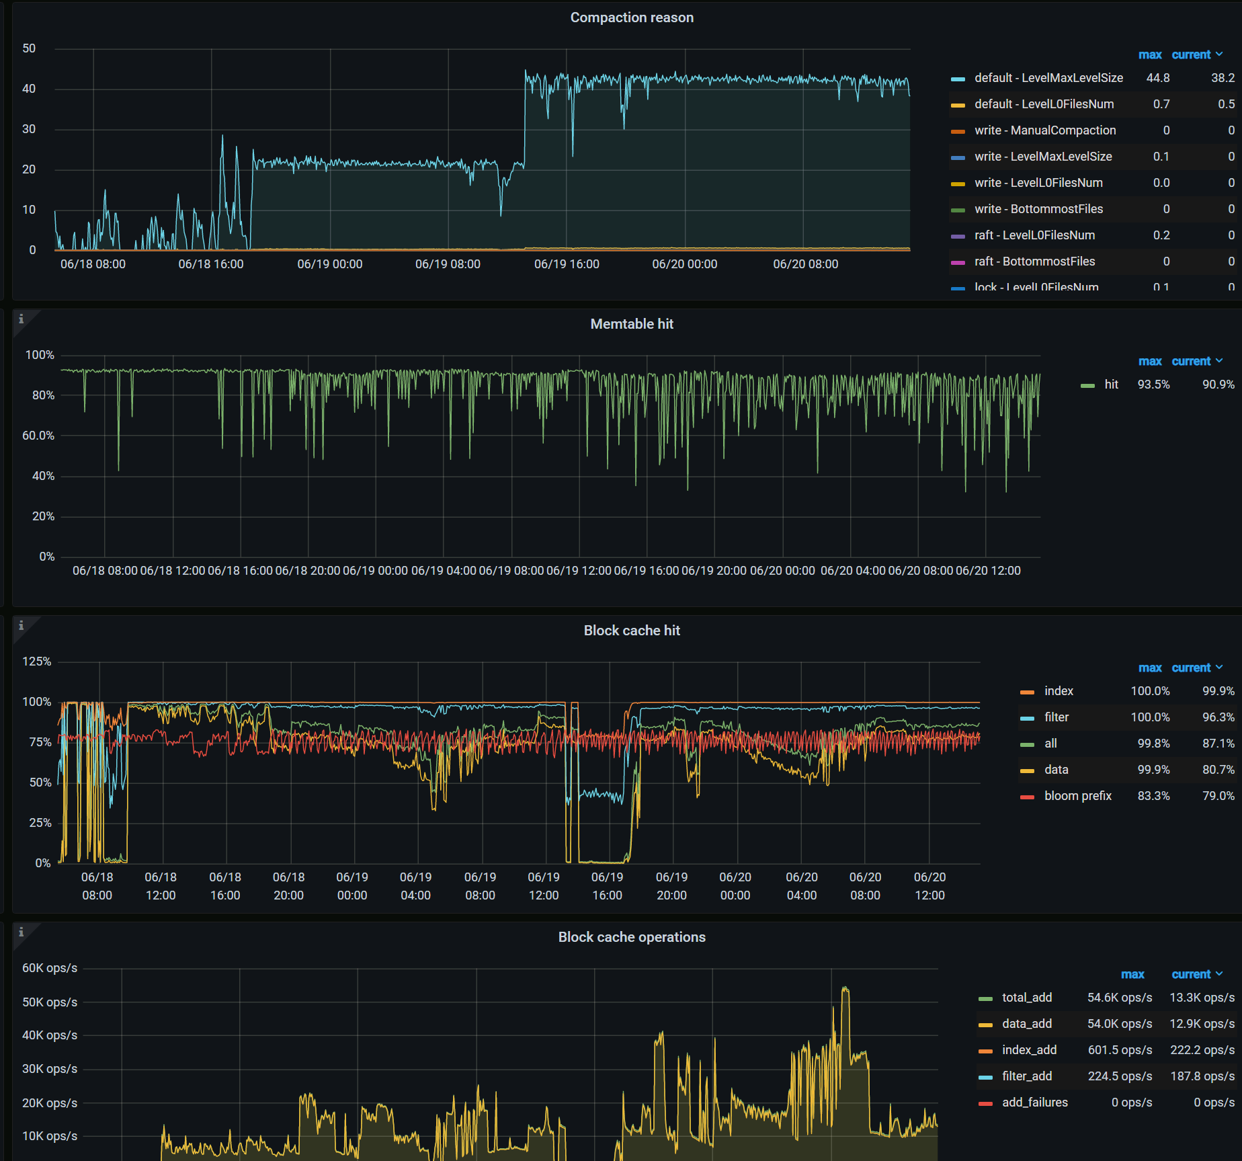
Task: Click the bloom prefix red series color
Action: [1027, 797]
